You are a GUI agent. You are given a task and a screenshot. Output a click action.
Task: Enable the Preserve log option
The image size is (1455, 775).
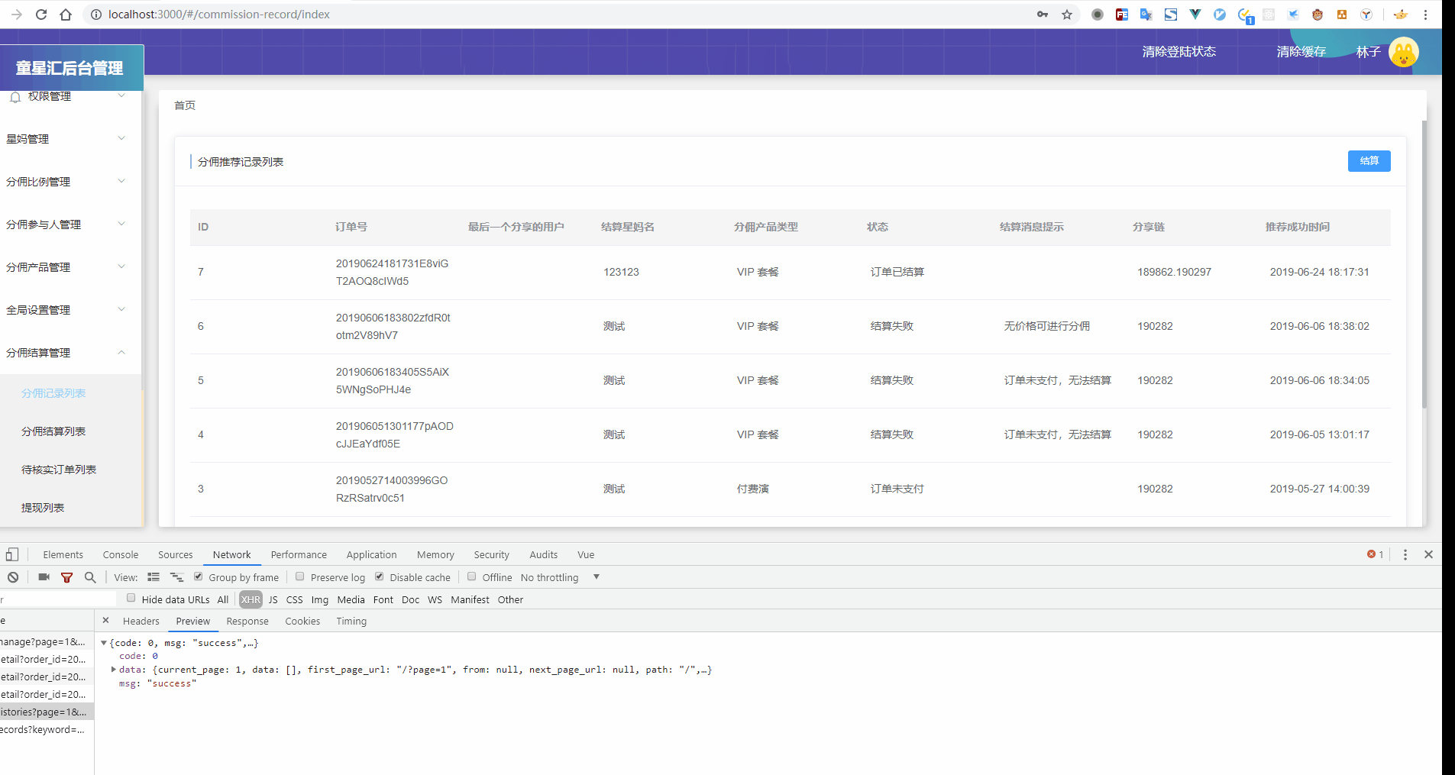coord(299,576)
